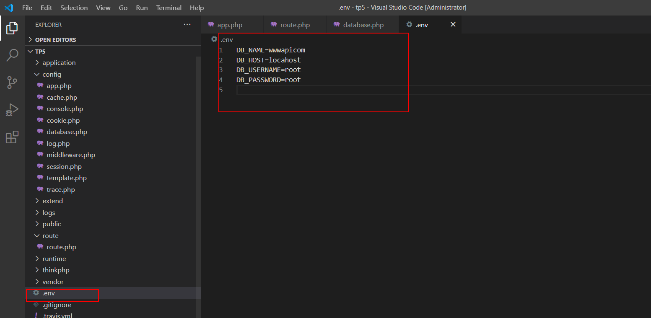Open the .travis.yml file

tap(110, 315)
